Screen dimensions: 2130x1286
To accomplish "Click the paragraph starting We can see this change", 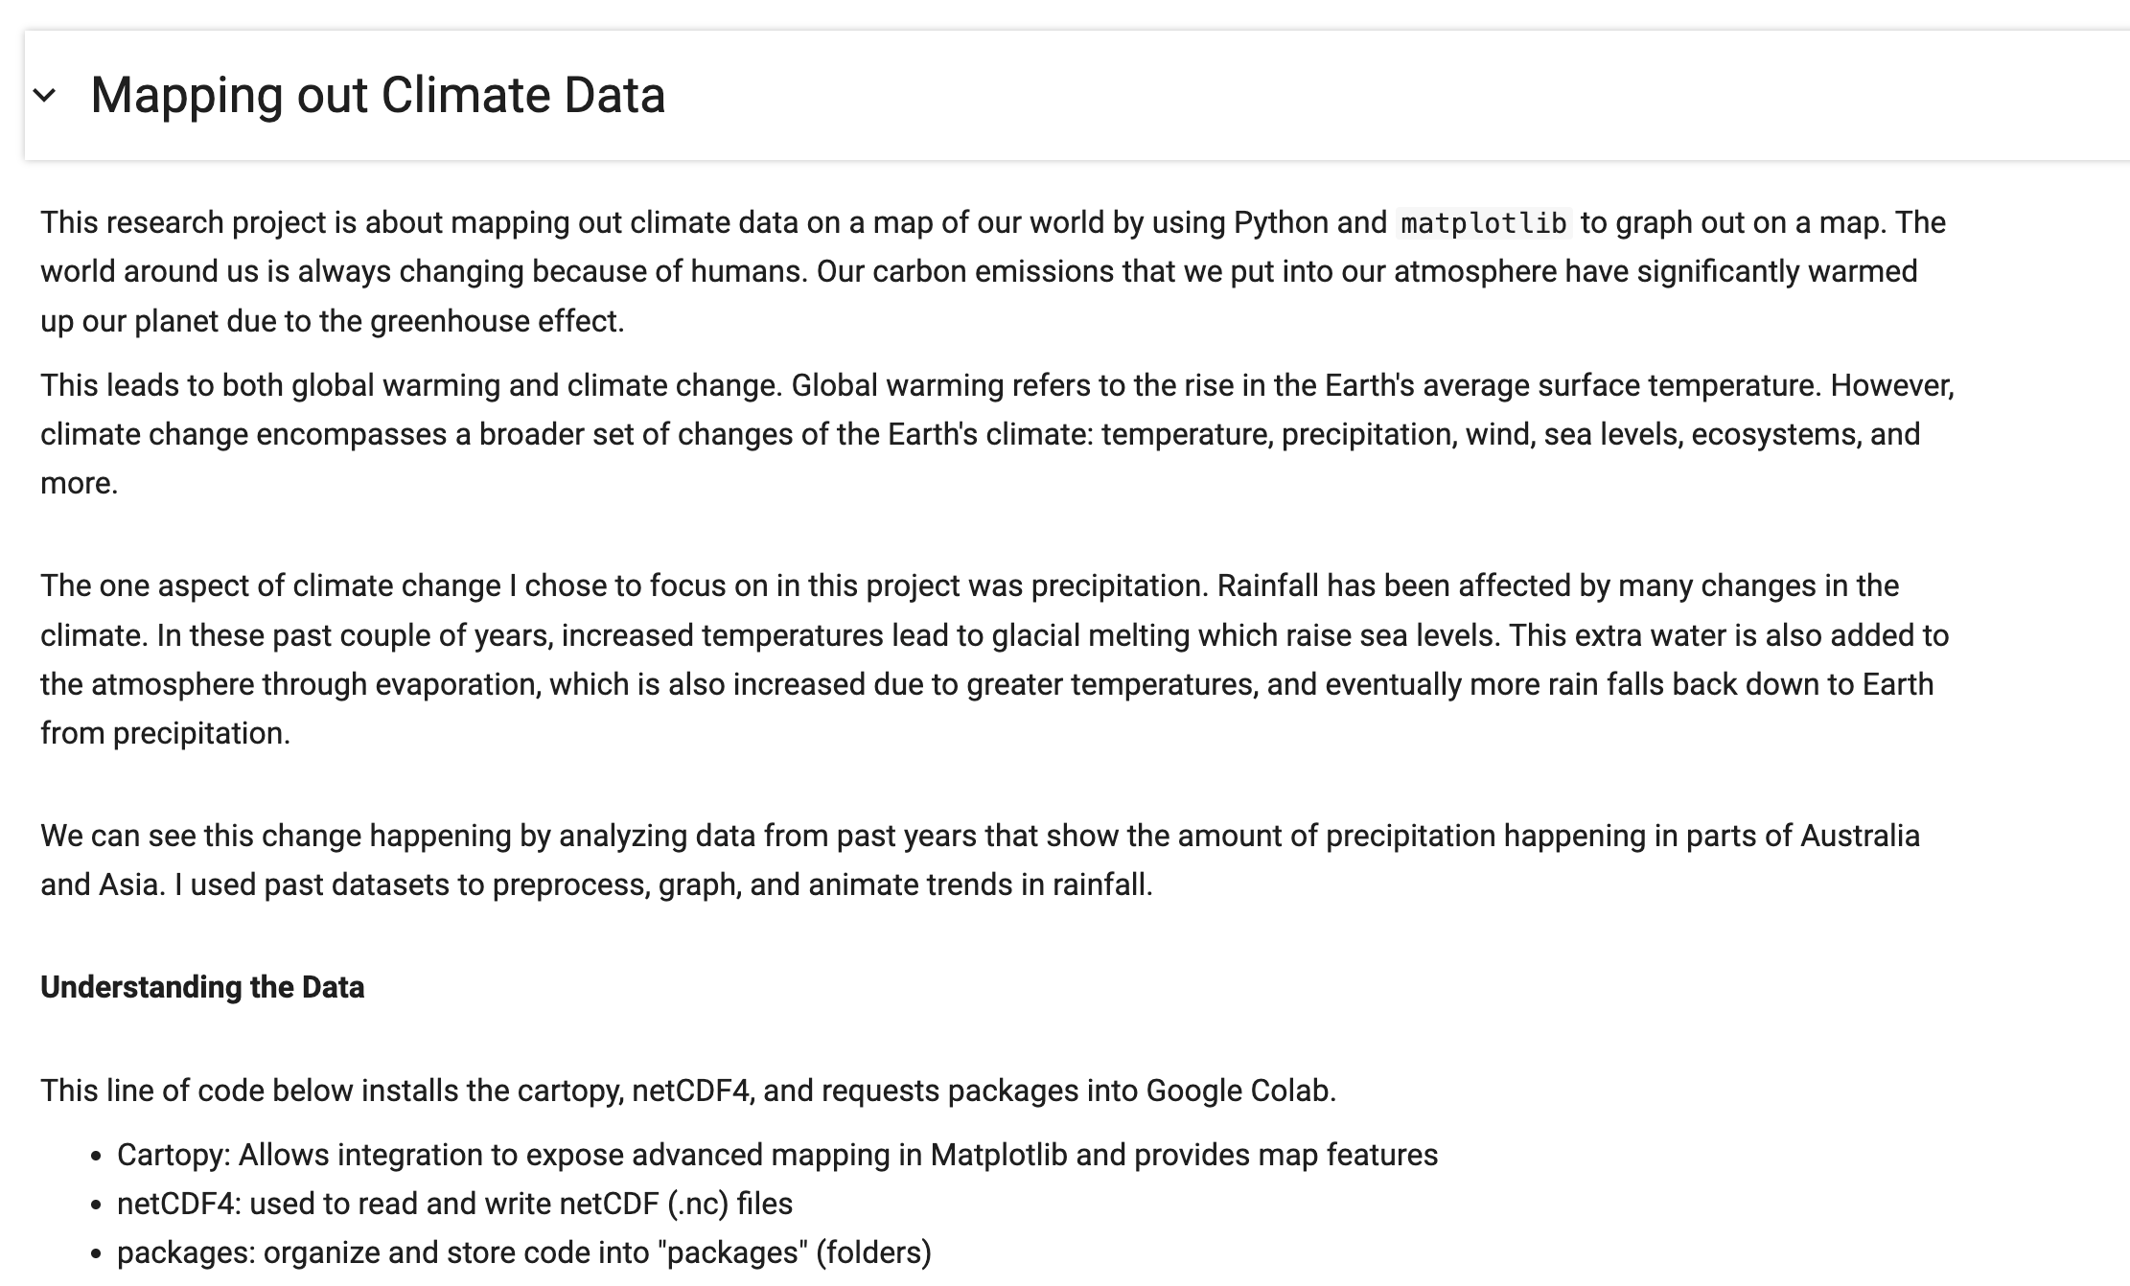I will point(978,860).
